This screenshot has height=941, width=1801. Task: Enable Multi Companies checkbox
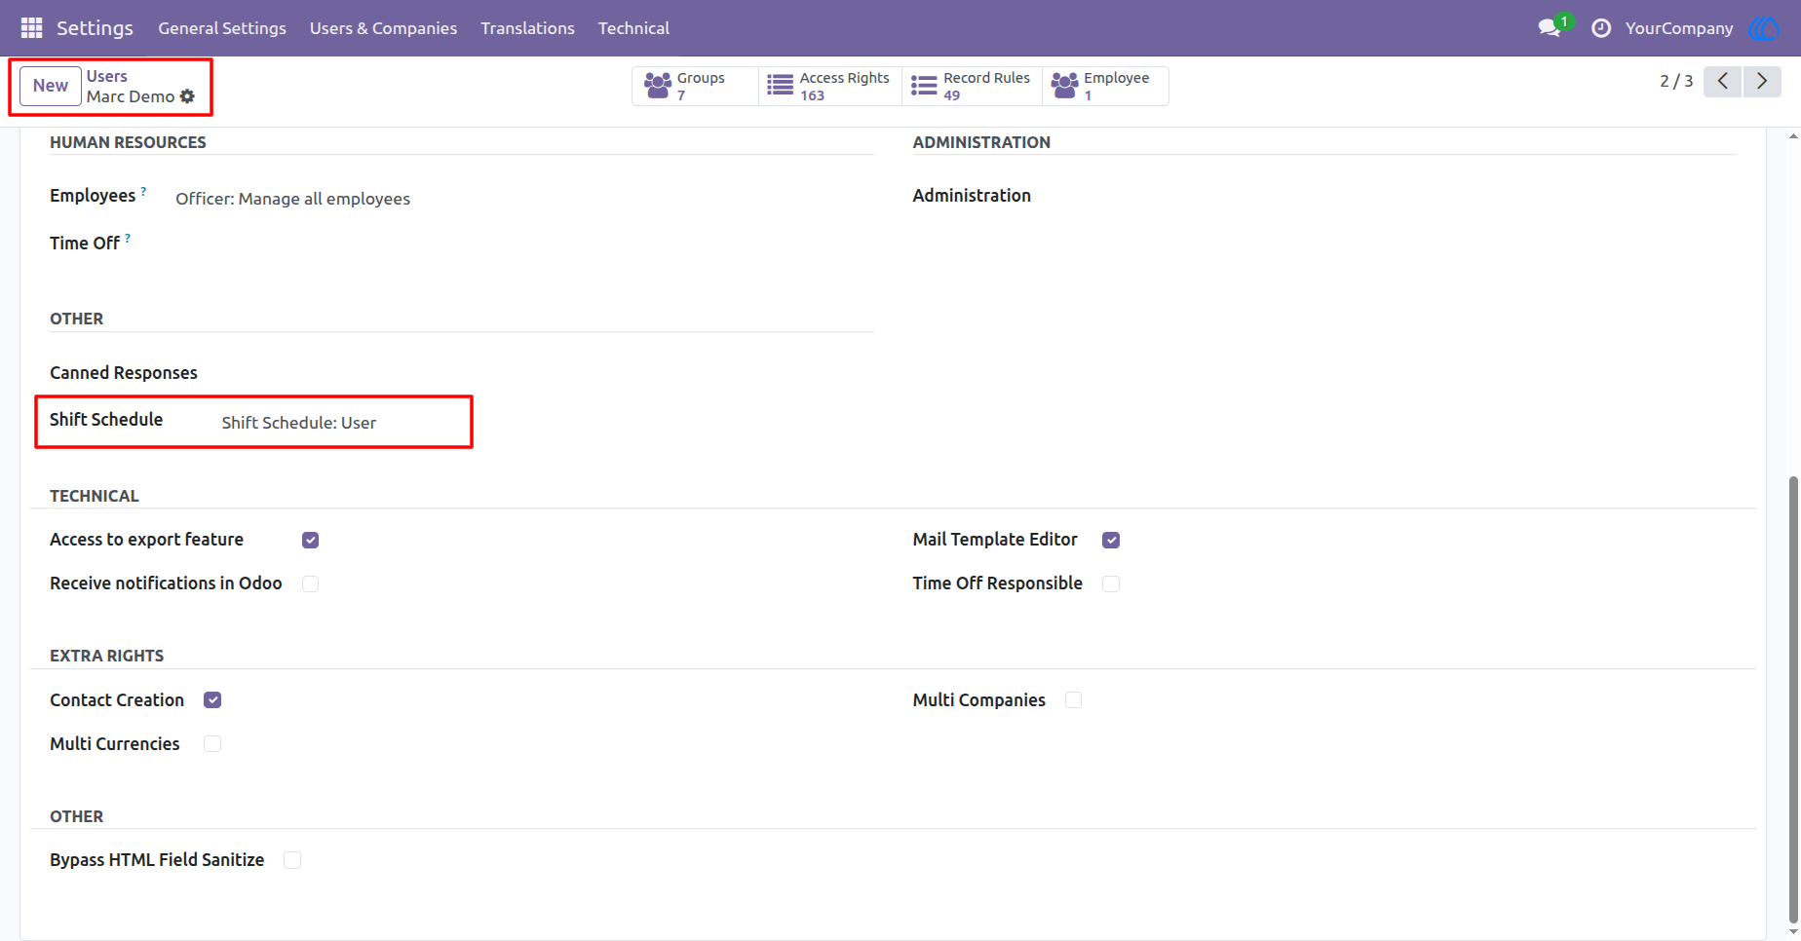tap(1073, 700)
